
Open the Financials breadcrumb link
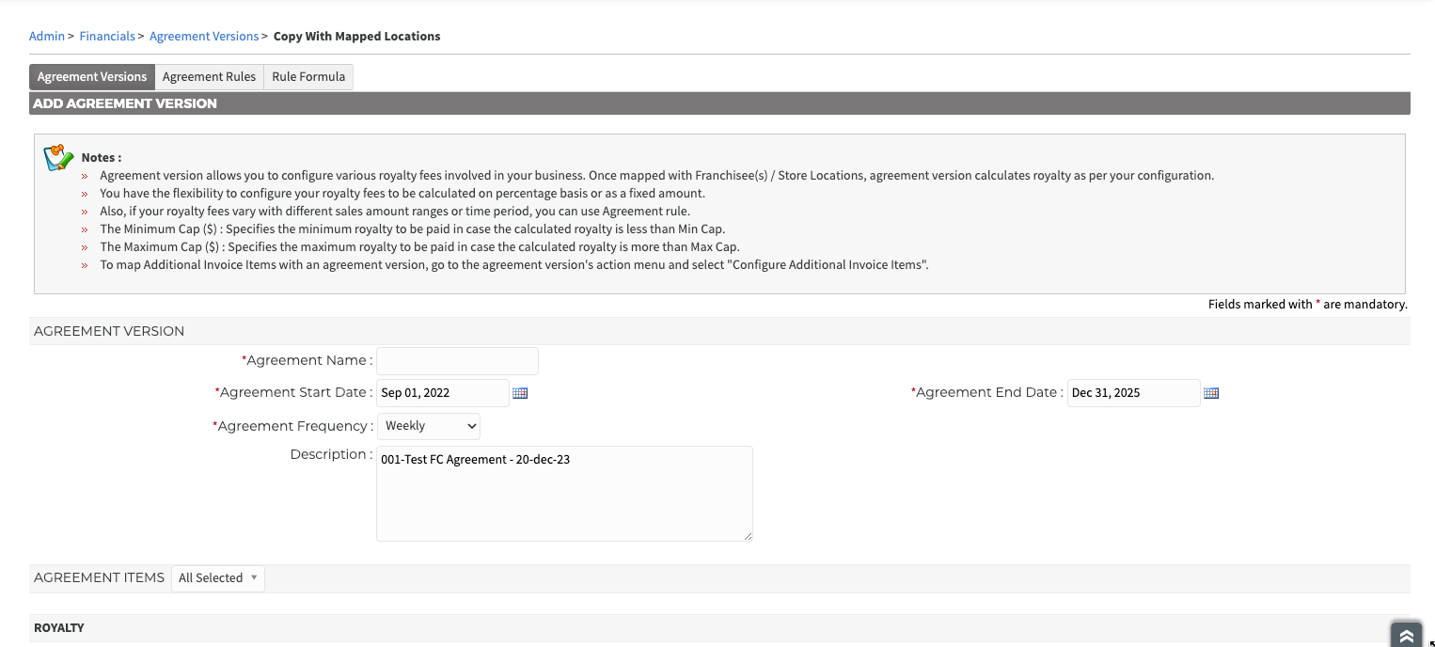pyautogui.click(x=107, y=37)
